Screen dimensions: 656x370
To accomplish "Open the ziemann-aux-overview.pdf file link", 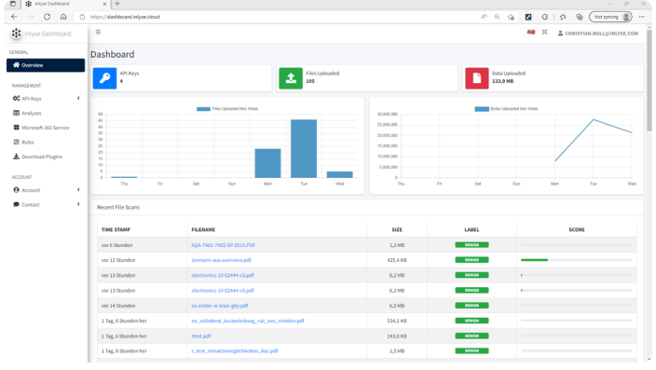I will coord(221,260).
